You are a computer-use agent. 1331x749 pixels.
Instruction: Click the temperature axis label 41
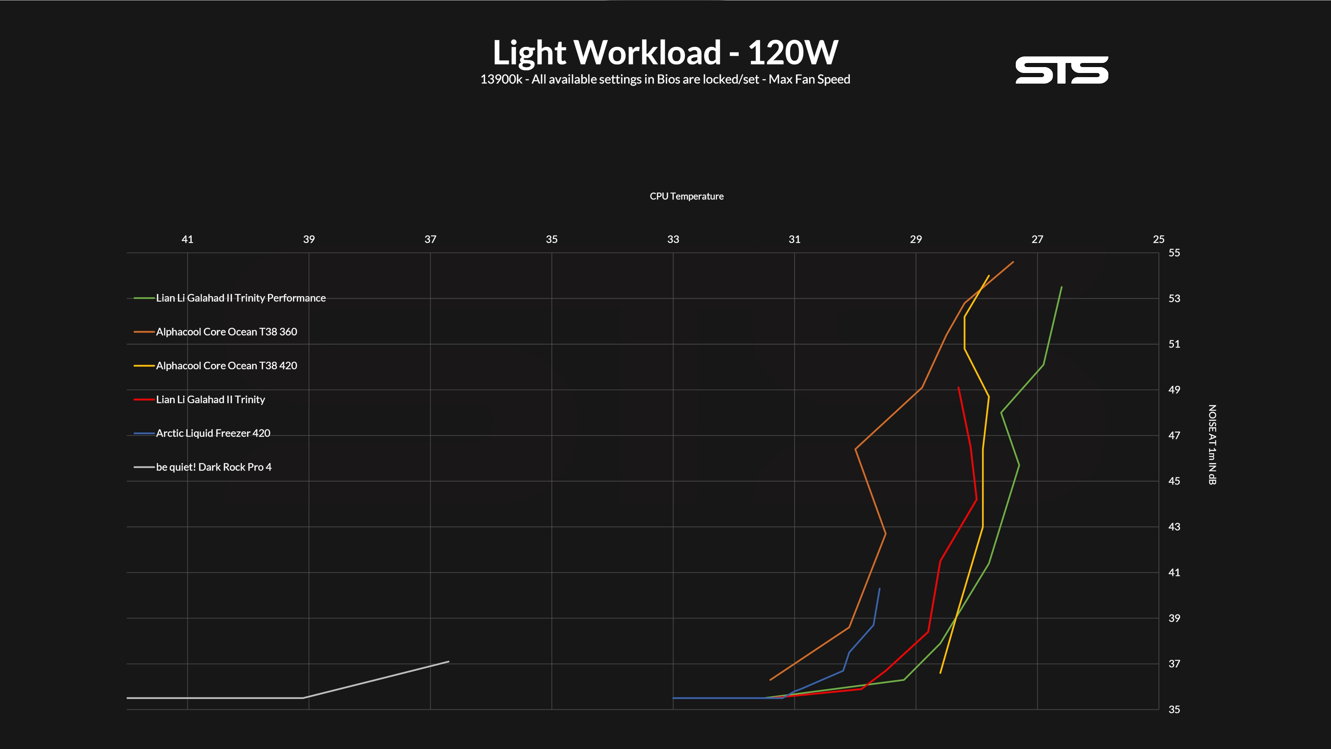(x=187, y=239)
